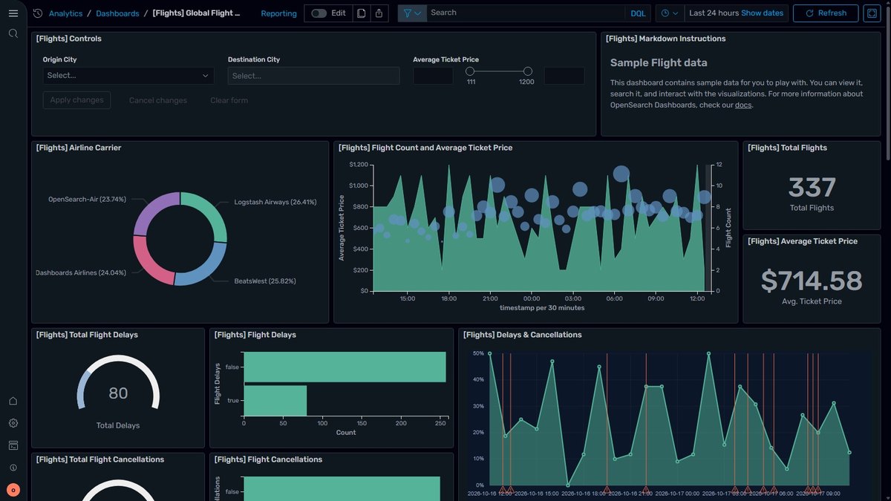Enter full screen mode with the frame icon

(x=871, y=13)
